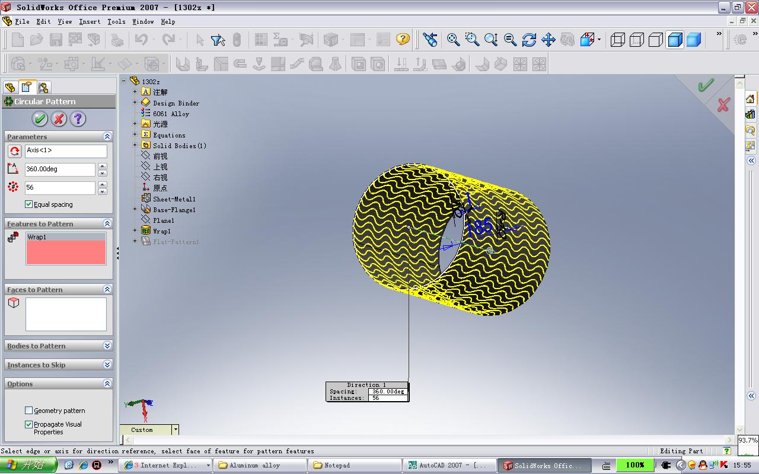This screenshot has height=474, width=759.
Task: Click the Previous View icon
Action: coord(430,40)
